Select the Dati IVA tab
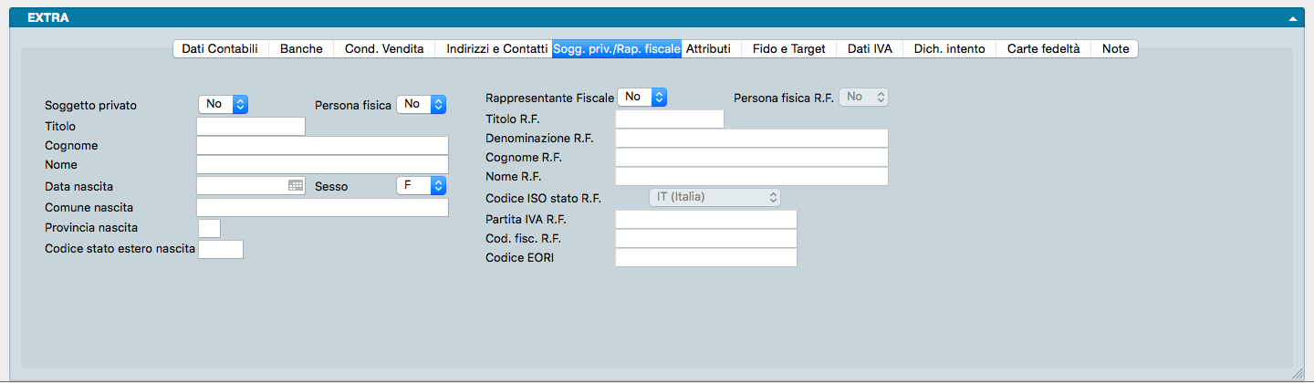Viewport: 1314px width, 383px height. coord(870,49)
